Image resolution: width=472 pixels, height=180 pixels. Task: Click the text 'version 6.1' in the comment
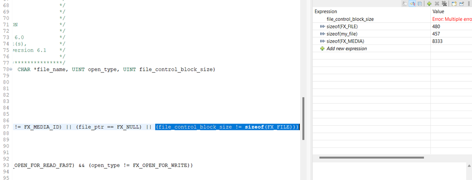click(29, 50)
